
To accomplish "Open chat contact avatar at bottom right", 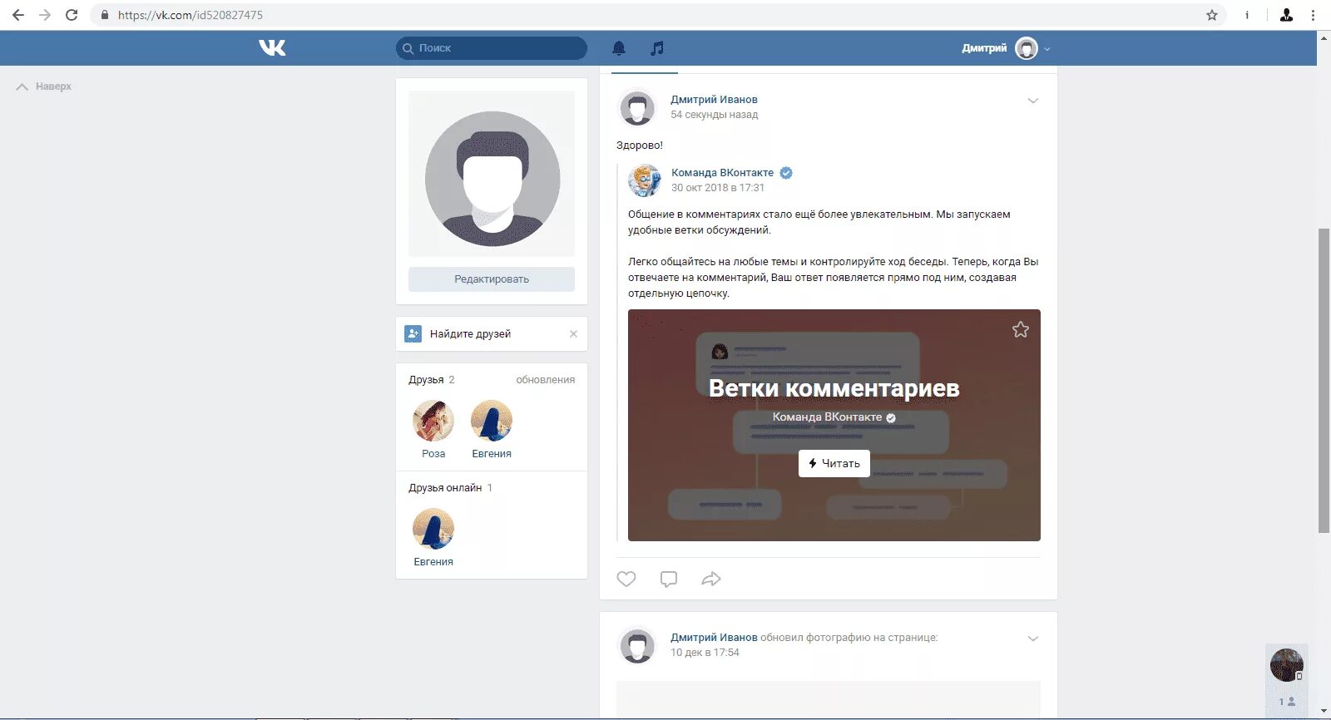I will [1286, 665].
